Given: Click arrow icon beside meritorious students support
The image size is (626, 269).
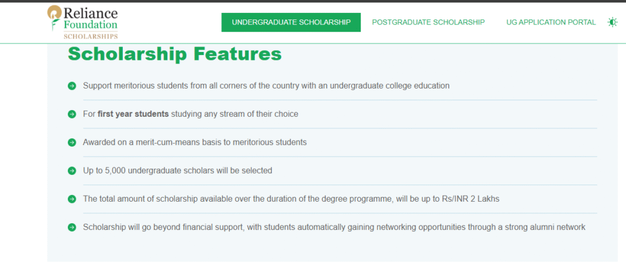Looking at the screenshot, I should pos(72,86).
